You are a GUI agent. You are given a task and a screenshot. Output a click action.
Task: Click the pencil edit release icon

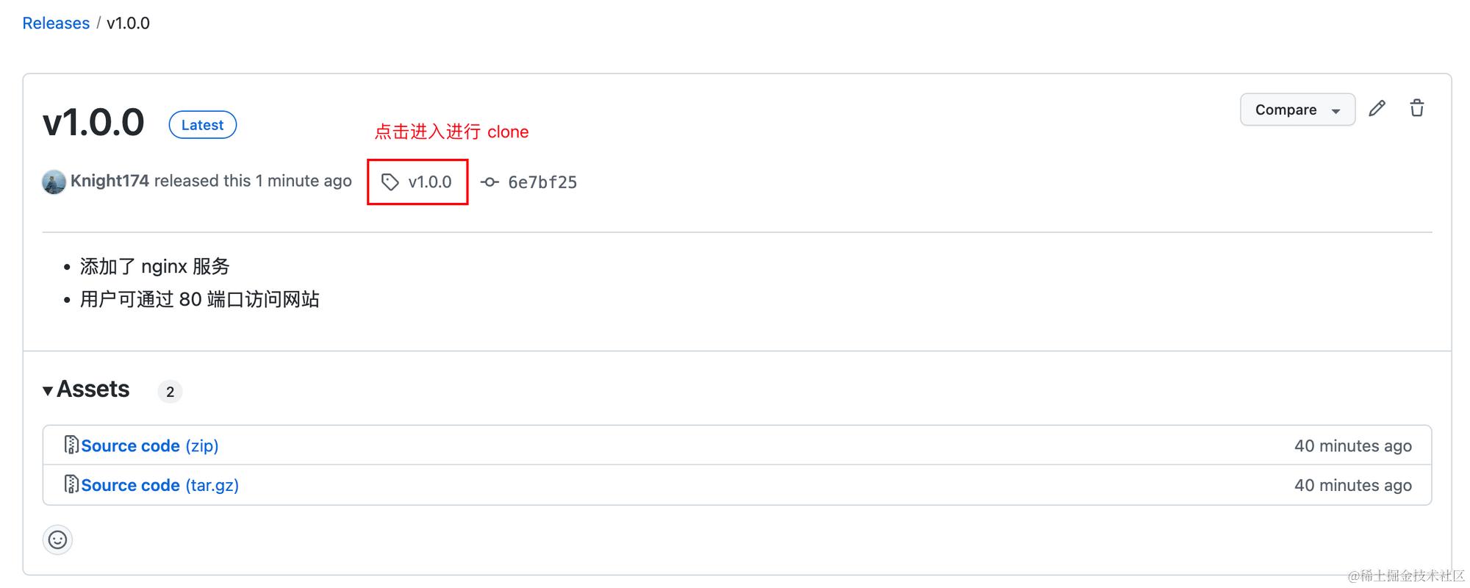click(1377, 109)
